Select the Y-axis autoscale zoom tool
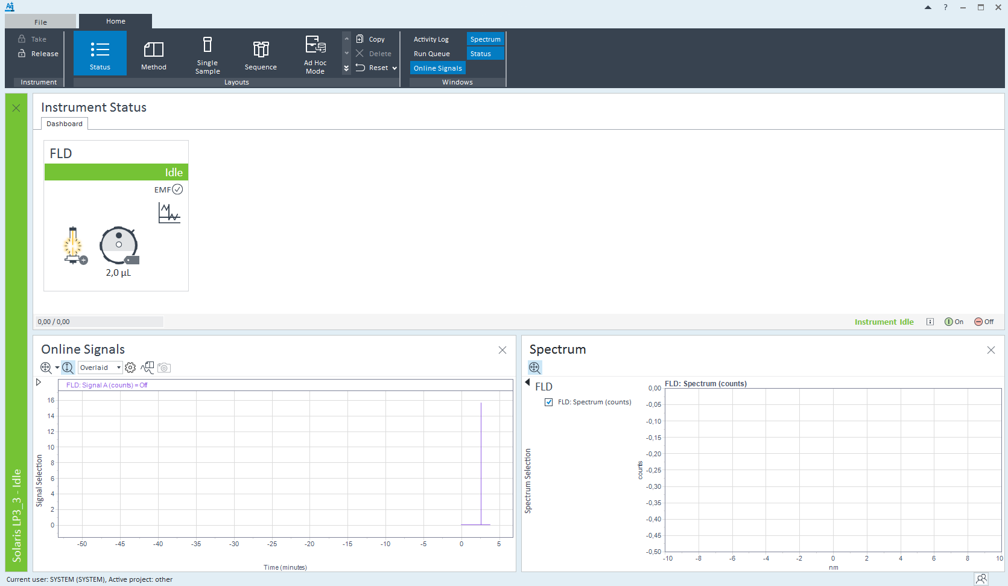1008x586 pixels. (68, 368)
